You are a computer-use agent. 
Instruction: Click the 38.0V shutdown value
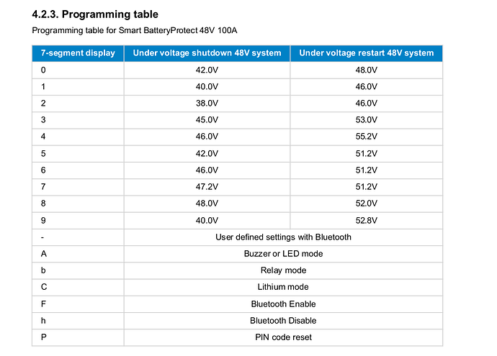(x=207, y=103)
